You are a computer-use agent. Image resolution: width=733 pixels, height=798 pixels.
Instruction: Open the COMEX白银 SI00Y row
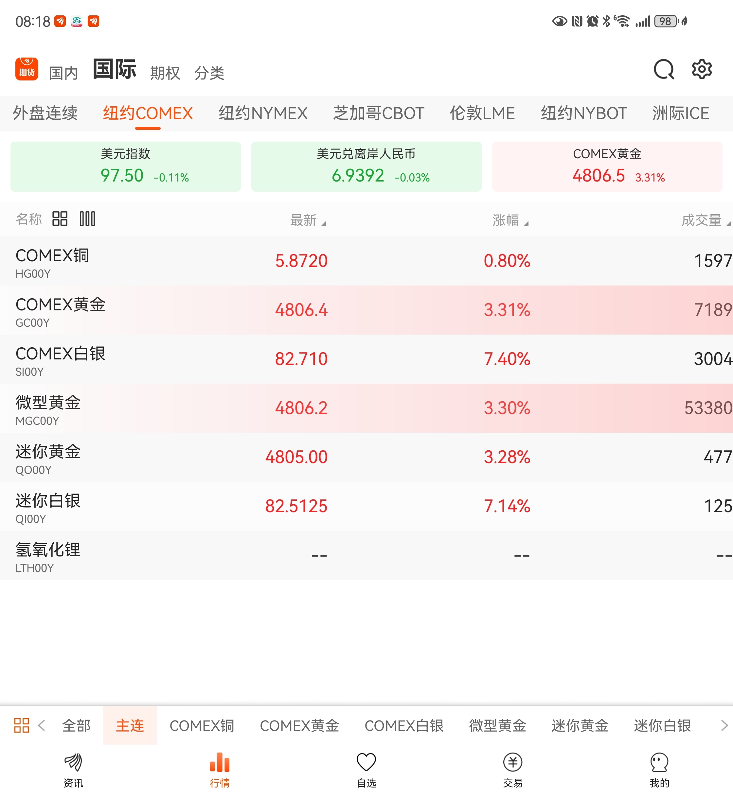click(x=366, y=359)
